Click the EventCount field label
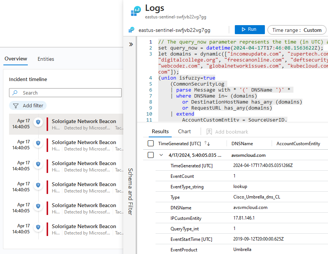Image resolution: width=328 pixels, height=254 pixels. click(x=182, y=176)
